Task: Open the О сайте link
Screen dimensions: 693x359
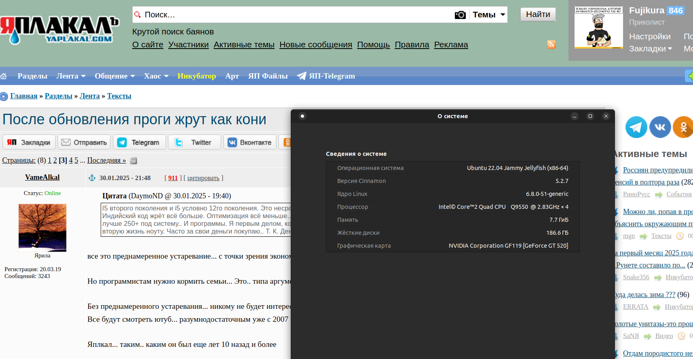Action: pyautogui.click(x=148, y=45)
